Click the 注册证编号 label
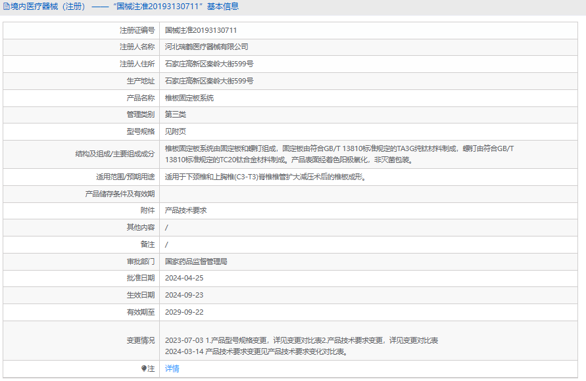This screenshot has height=381, width=586. coord(137,30)
